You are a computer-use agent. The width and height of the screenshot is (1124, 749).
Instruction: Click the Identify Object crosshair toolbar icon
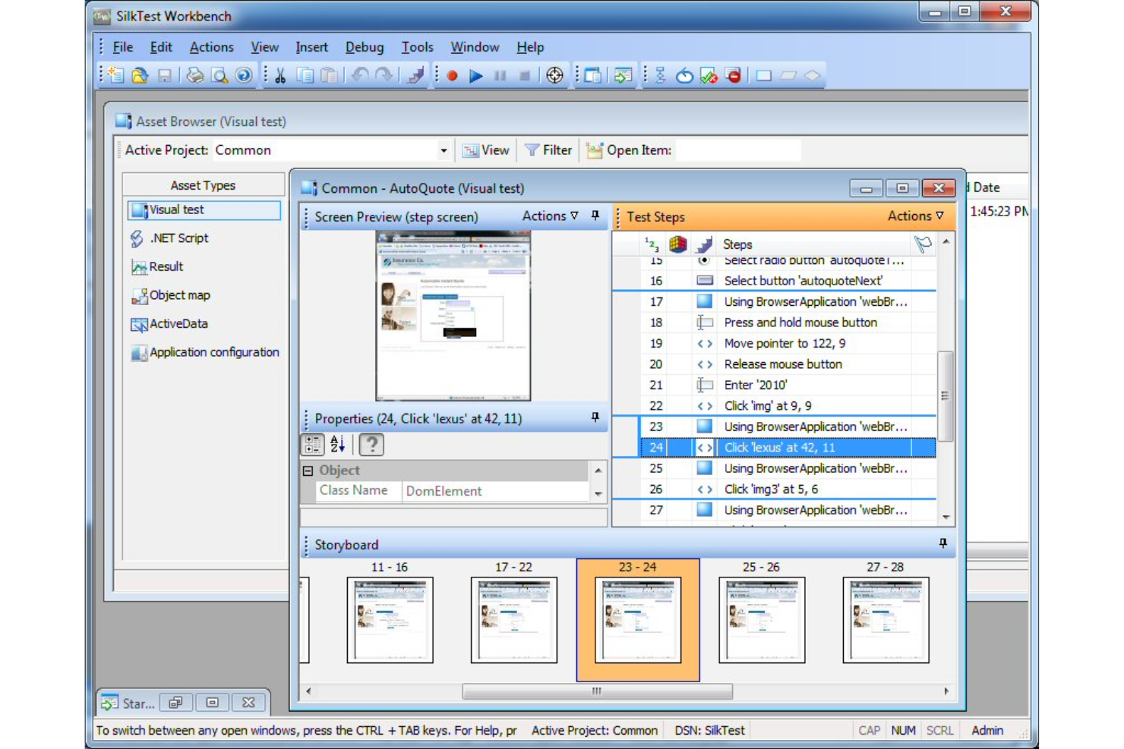pyautogui.click(x=554, y=75)
